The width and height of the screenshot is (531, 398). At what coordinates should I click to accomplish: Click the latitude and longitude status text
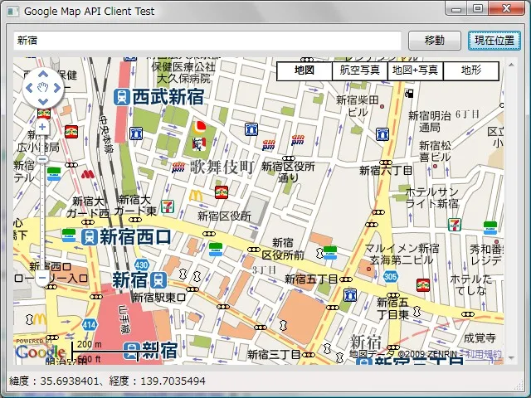pos(107,381)
